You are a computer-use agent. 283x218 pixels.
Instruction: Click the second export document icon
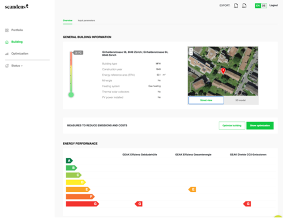pyautogui.click(x=245, y=6)
